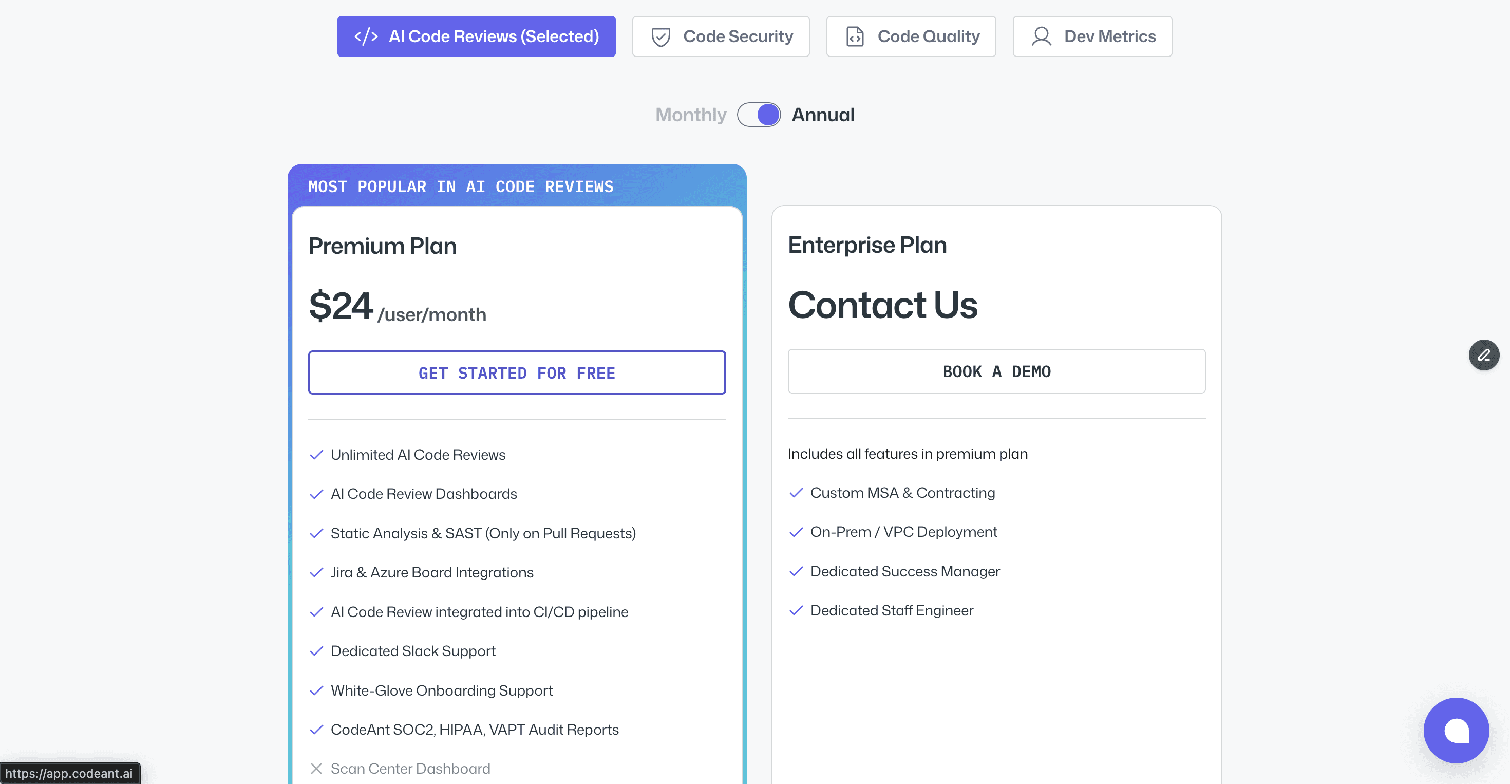
Task: Click the code file icon beside Code Quality
Action: click(x=855, y=36)
